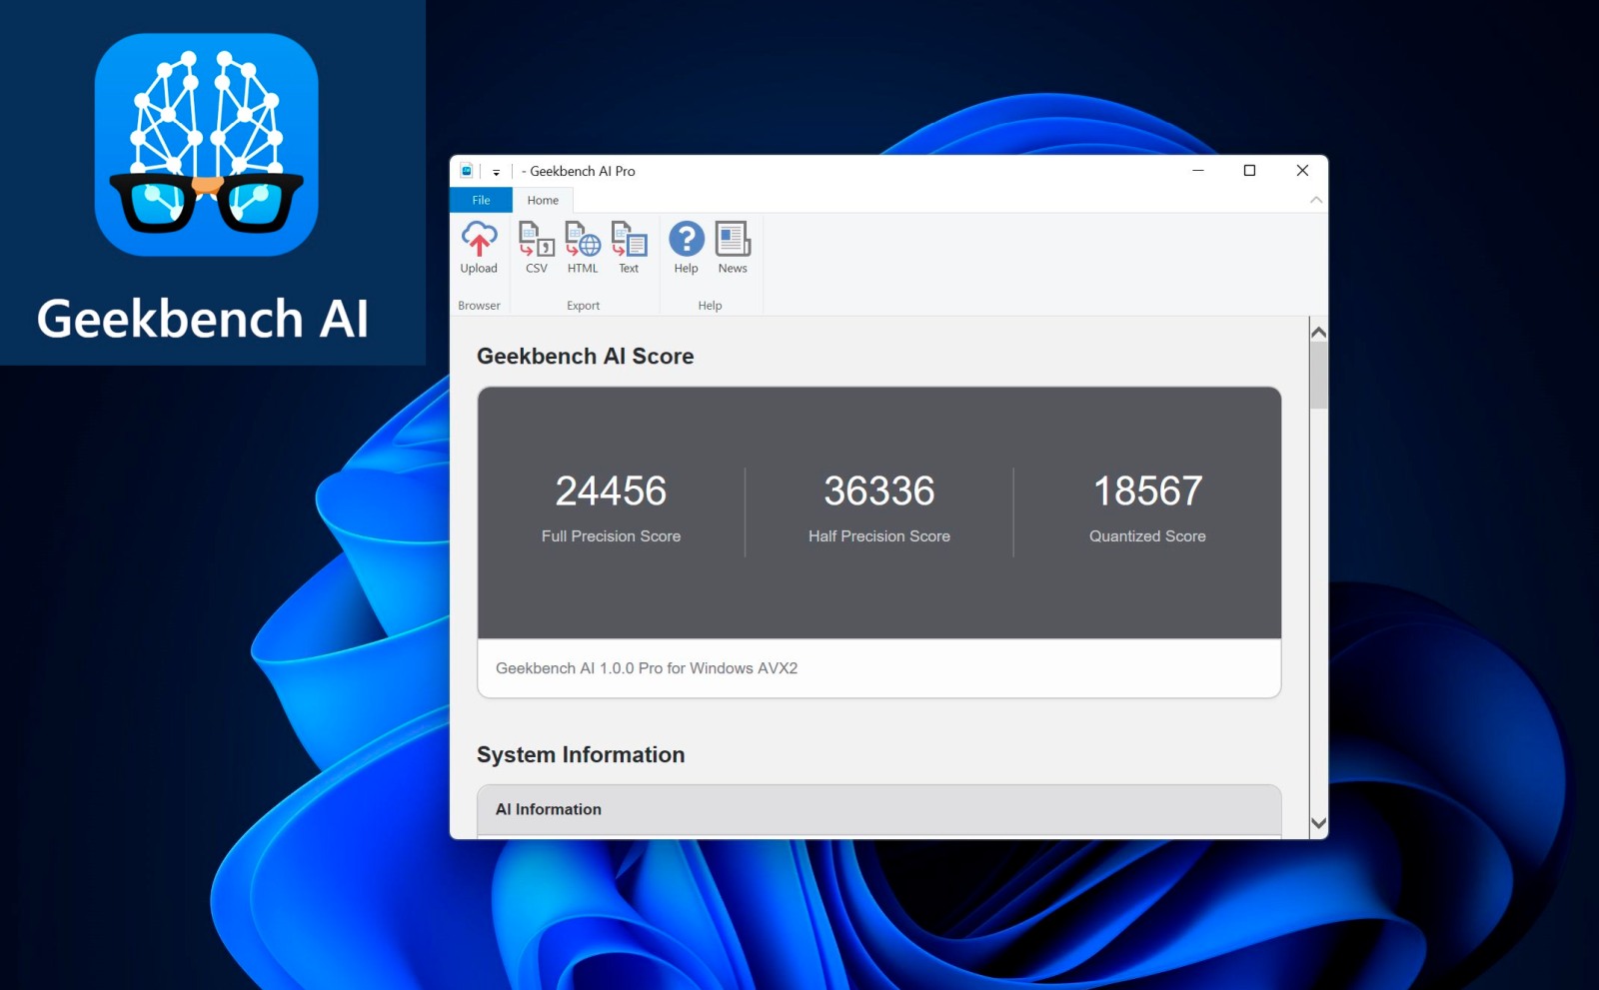Collapse the ribbon with the chevron
The height and width of the screenshot is (990, 1599).
tap(1316, 200)
